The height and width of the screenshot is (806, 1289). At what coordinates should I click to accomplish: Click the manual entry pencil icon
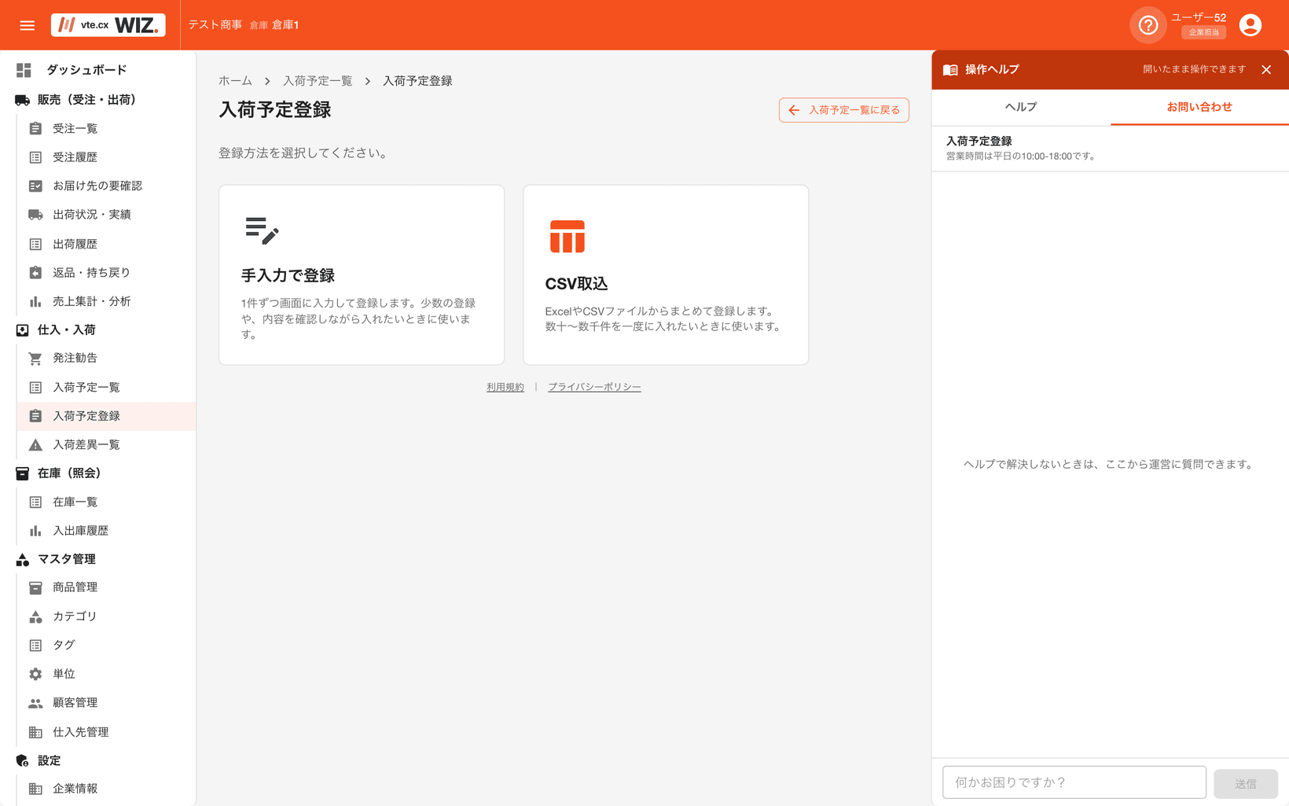[x=262, y=230]
